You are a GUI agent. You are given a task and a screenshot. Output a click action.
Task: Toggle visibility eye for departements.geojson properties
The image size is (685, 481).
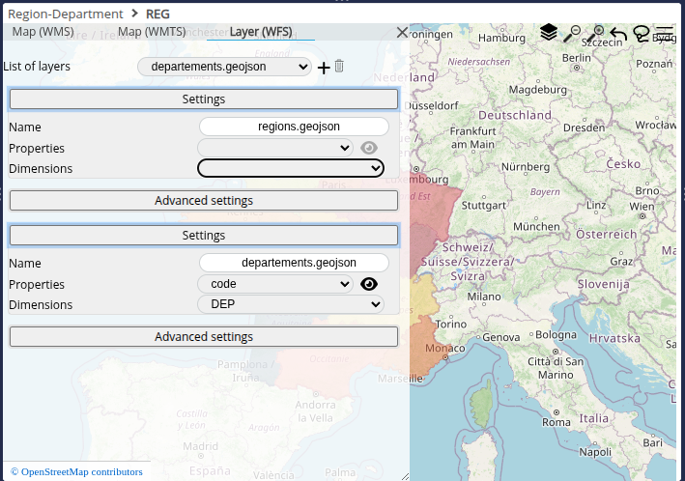pos(369,284)
